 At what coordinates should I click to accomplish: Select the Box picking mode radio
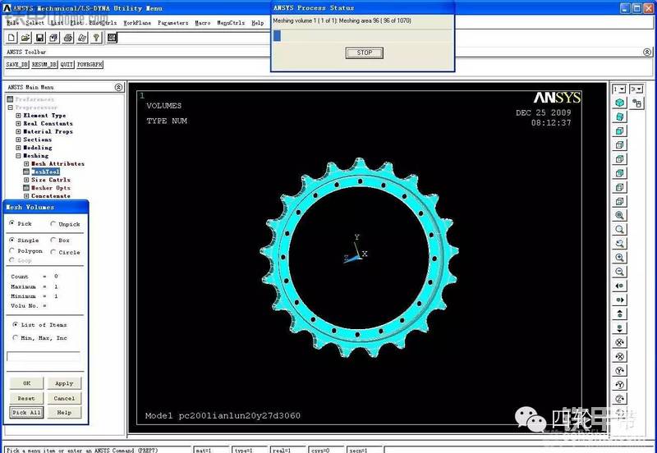53,240
